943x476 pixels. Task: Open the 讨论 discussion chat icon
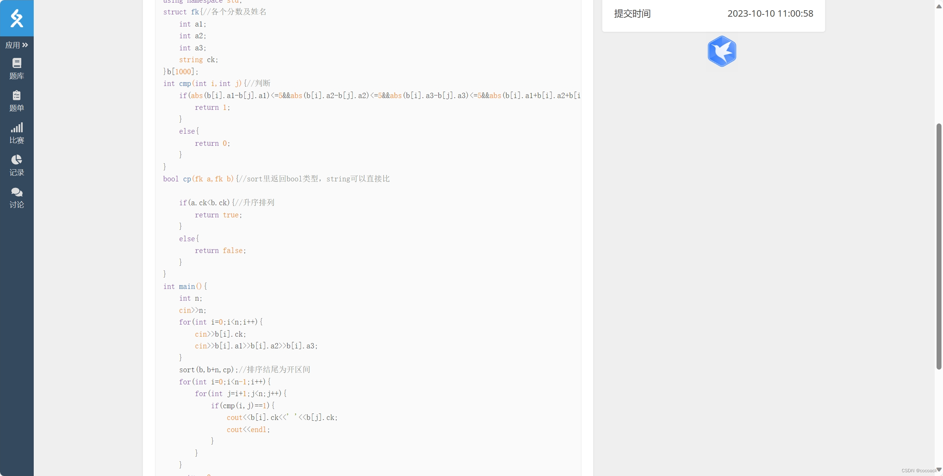click(17, 192)
